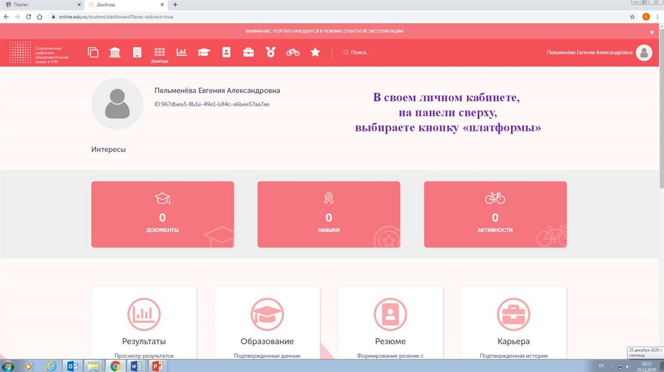Open the university building icon in navbar
This screenshot has height=372, width=664.
point(115,52)
